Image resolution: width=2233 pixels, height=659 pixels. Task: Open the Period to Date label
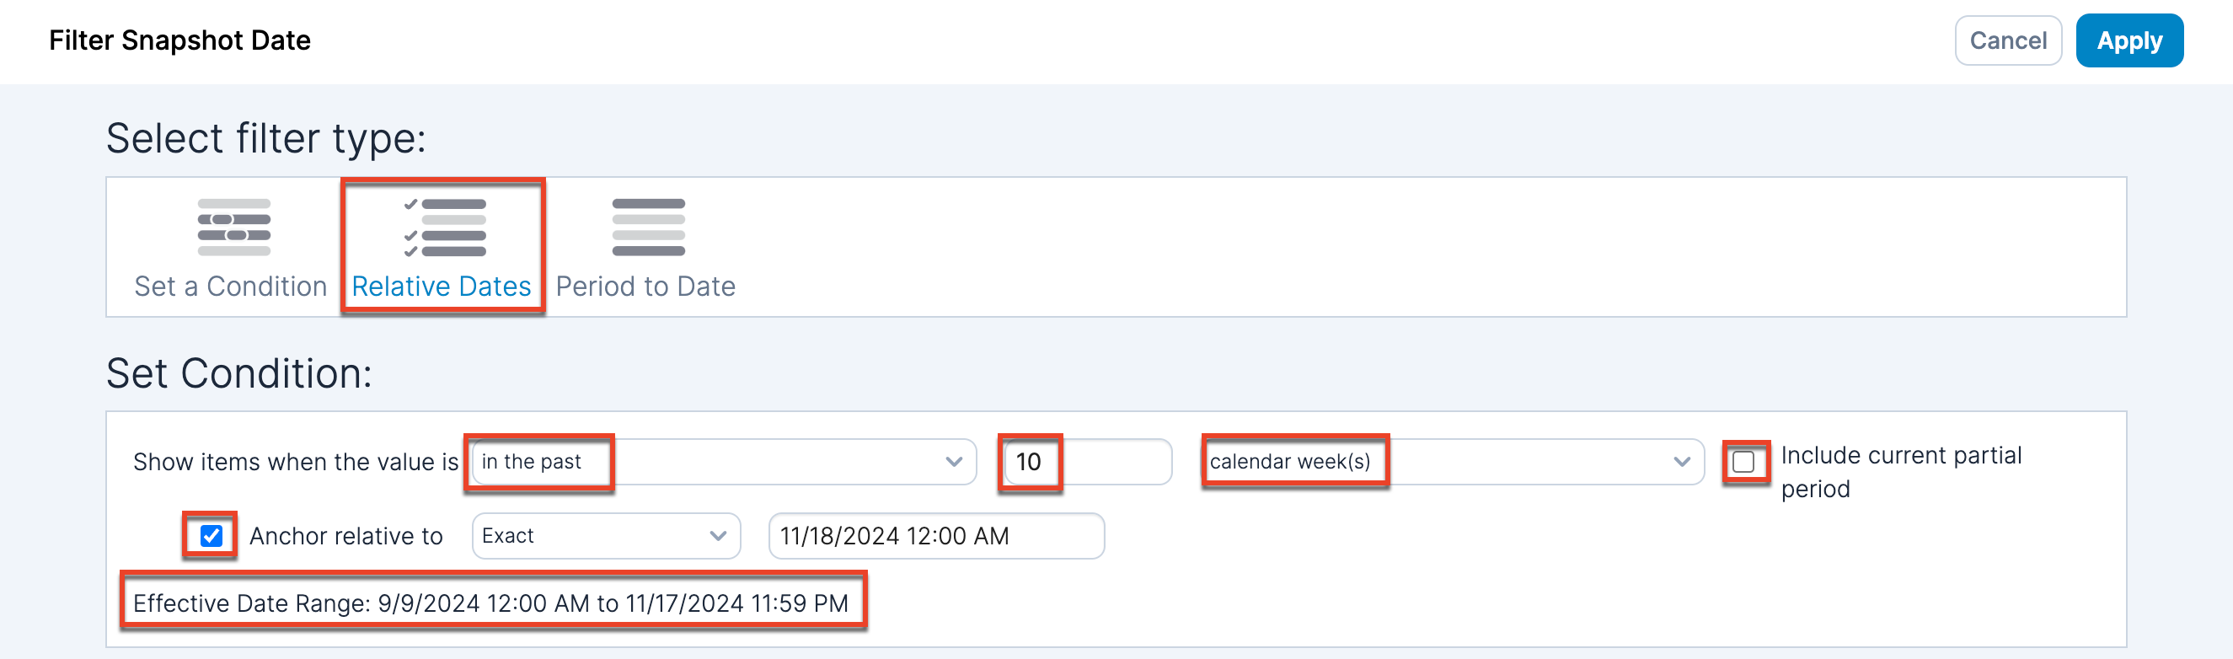[x=645, y=287]
